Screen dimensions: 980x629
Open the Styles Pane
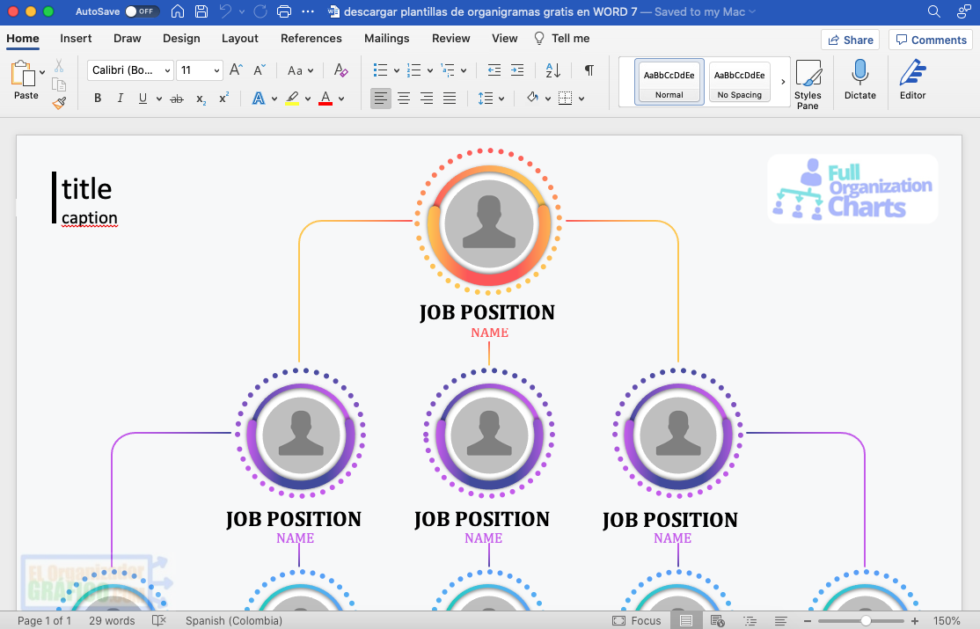coord(808,84)
